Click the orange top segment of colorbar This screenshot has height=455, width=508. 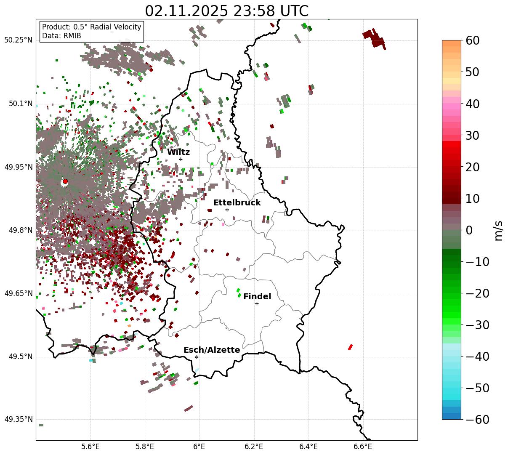pos(452,43)
